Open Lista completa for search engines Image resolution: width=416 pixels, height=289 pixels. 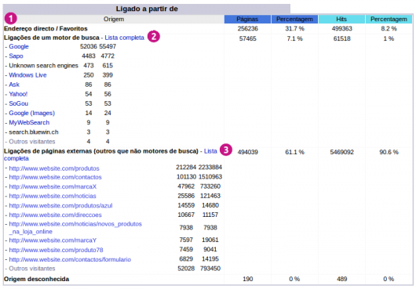point(124,38)
